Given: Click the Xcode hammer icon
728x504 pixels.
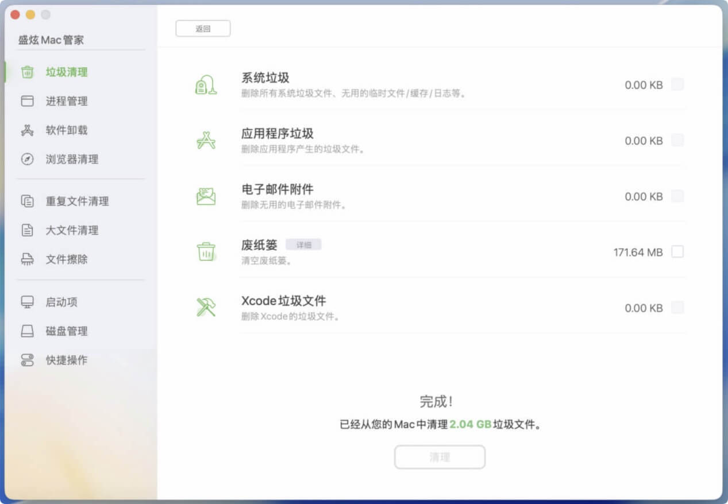Looking at the screenshot, I should (206, 308).
